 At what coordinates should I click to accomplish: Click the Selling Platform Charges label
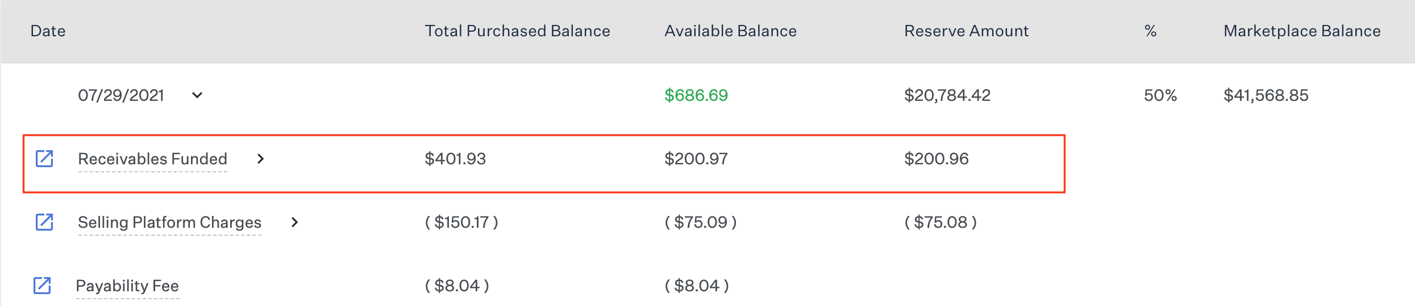pos(169,222)
